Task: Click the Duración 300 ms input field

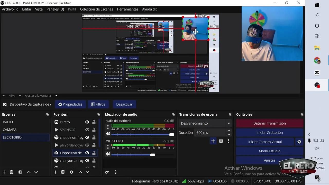Action: [210, 133]
